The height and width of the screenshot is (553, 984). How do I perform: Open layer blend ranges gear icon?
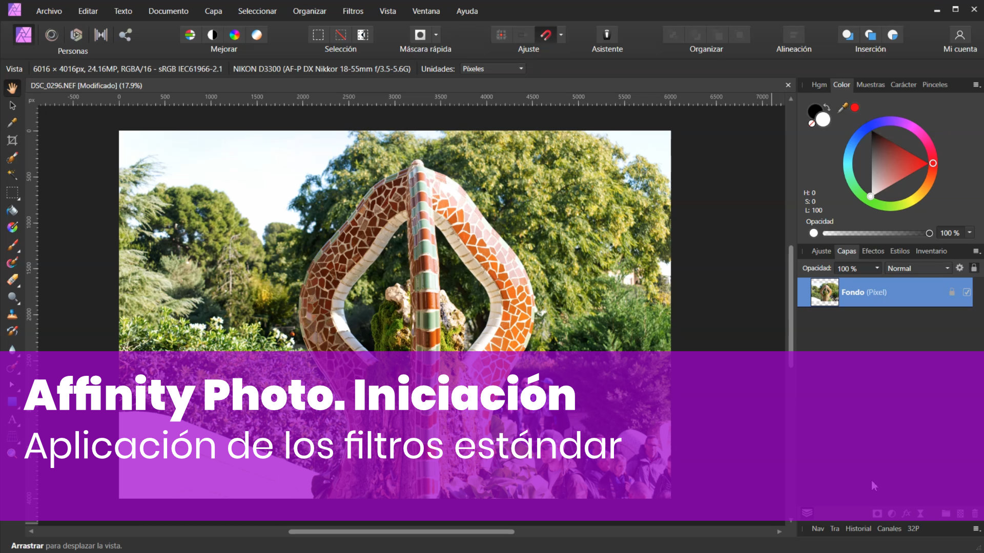959,268
